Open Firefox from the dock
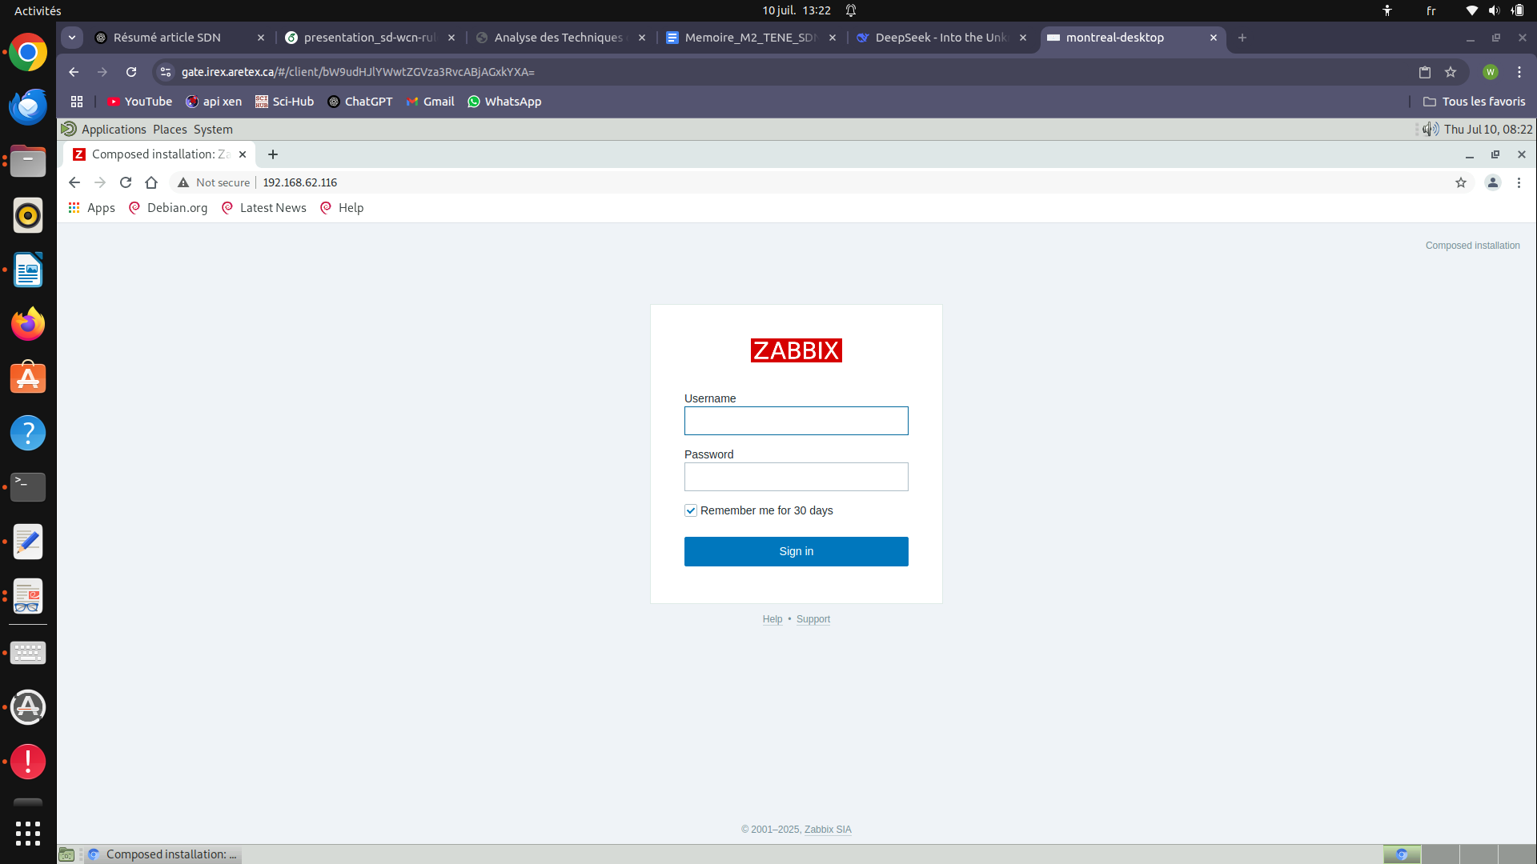 [28, 324]
